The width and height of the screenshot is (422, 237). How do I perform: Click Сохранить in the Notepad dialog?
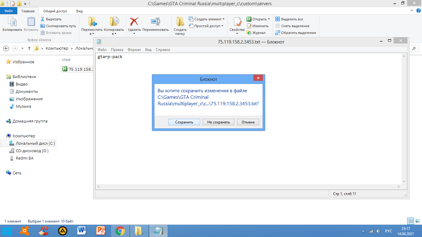coord(184,122)
